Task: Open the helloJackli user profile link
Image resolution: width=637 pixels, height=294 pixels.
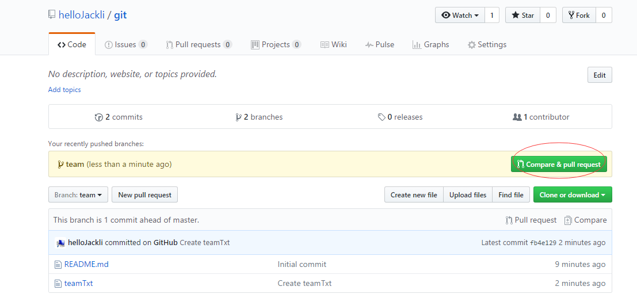Action: point(81,15)
